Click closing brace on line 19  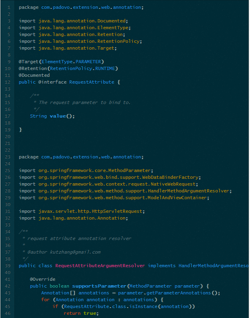click(x=20, y=130)
